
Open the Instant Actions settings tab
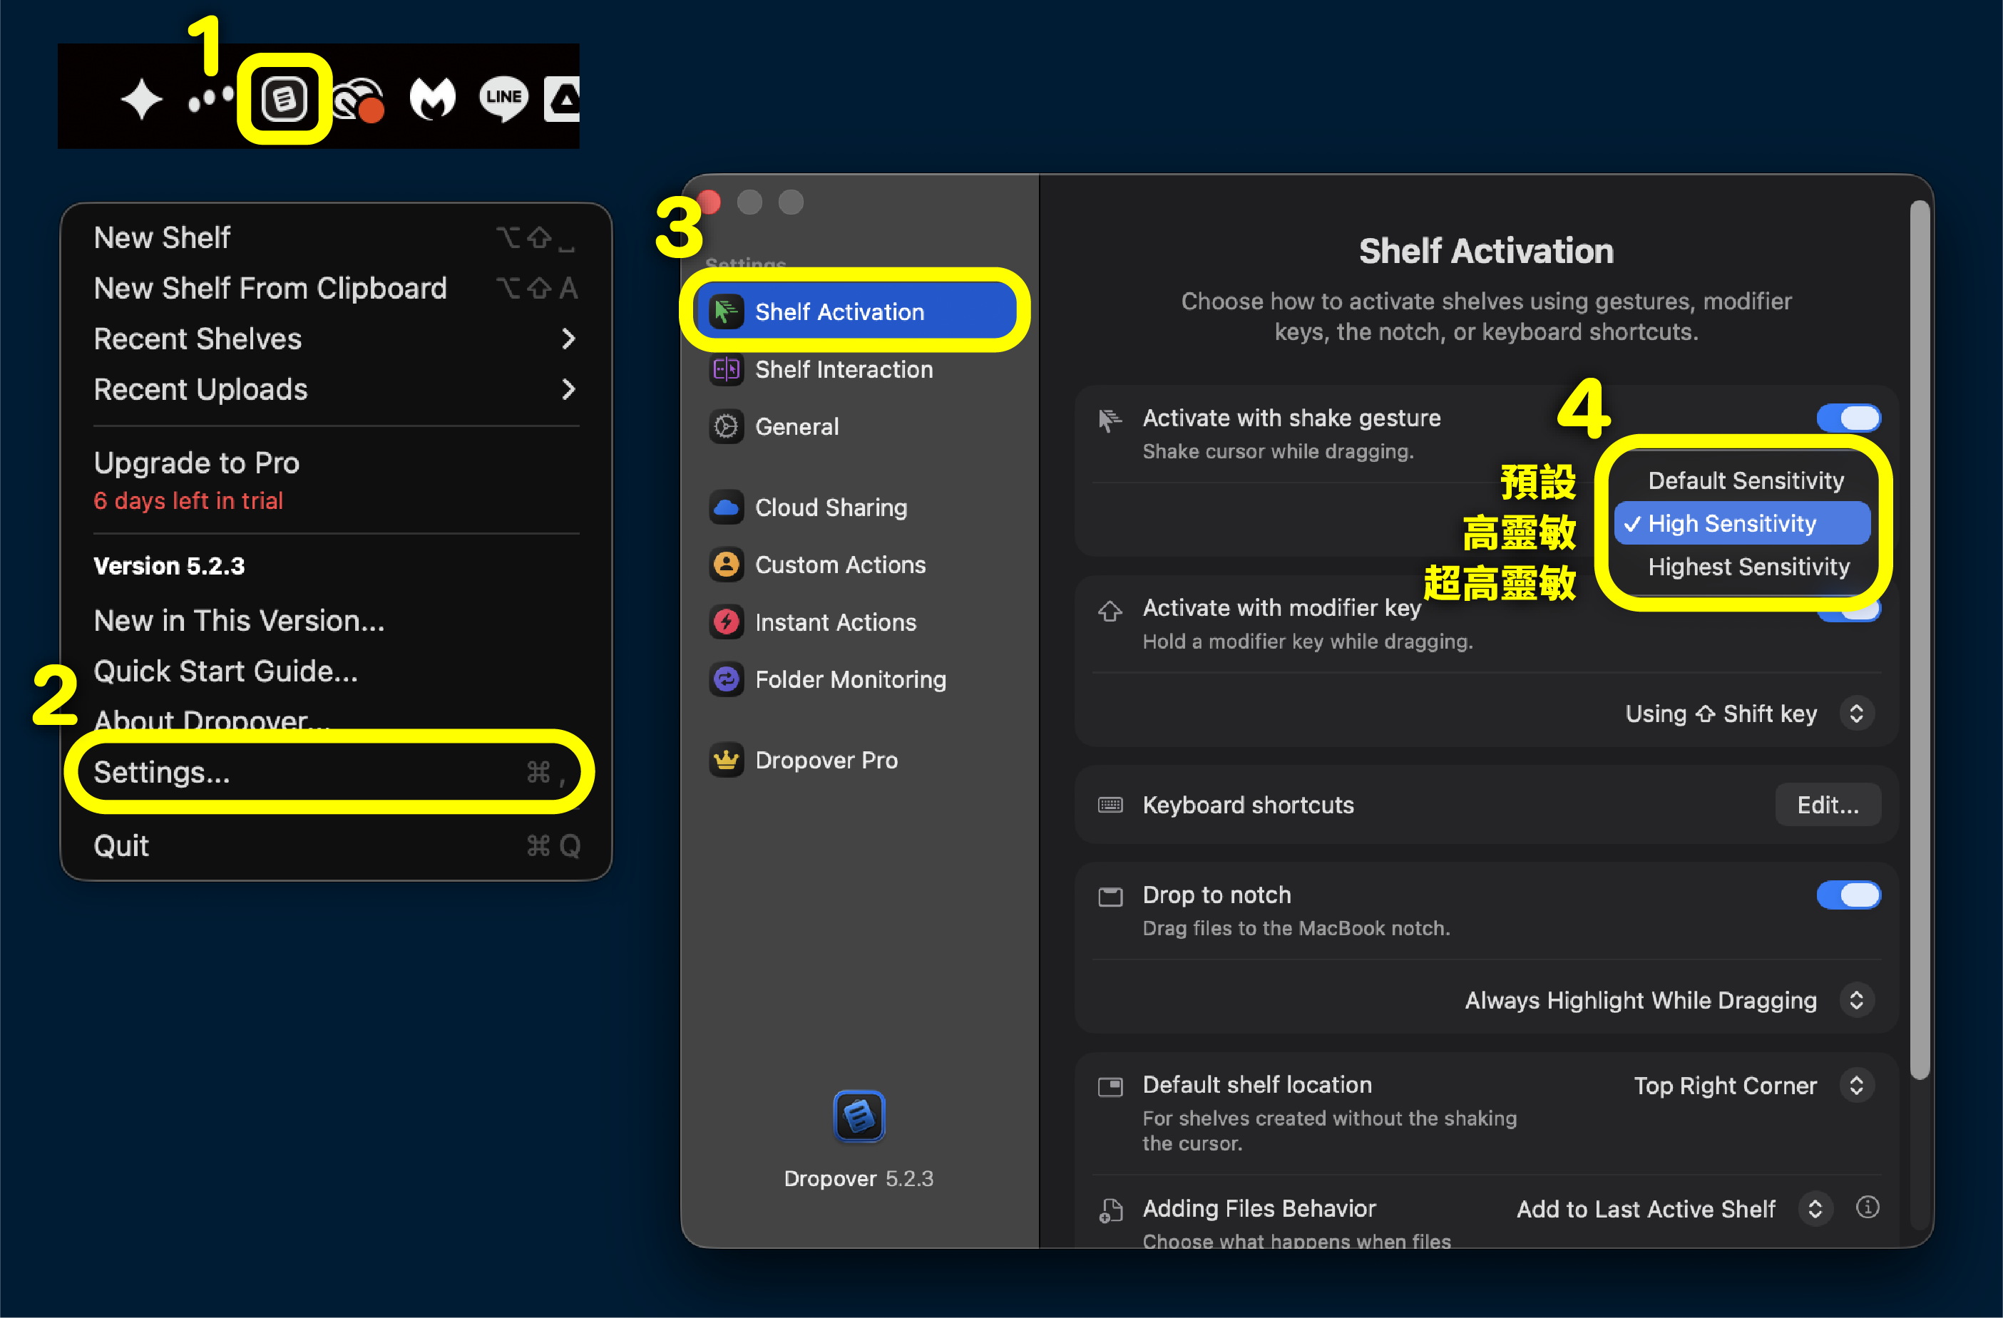855,622
